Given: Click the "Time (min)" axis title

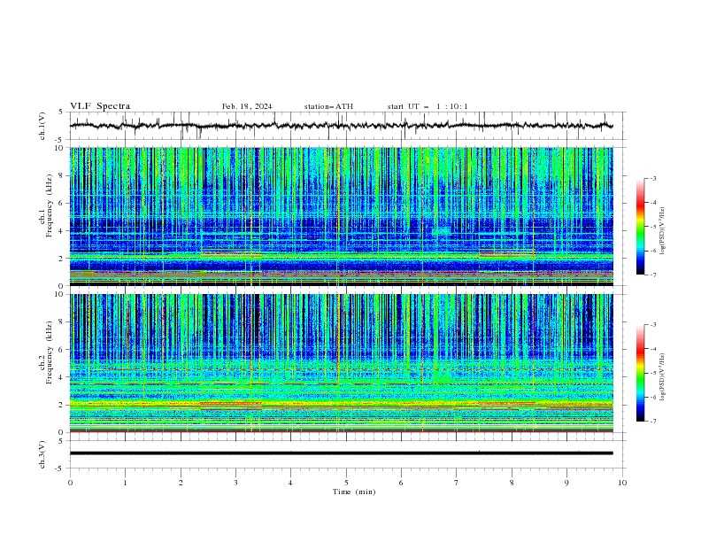Looking at the screenshot, I should point(354,492).
